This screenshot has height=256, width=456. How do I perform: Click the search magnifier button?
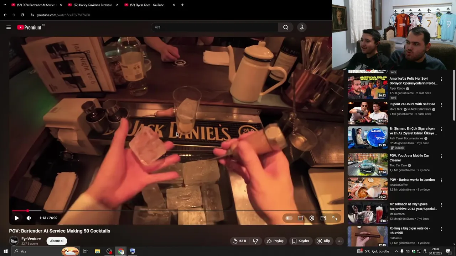286,27
